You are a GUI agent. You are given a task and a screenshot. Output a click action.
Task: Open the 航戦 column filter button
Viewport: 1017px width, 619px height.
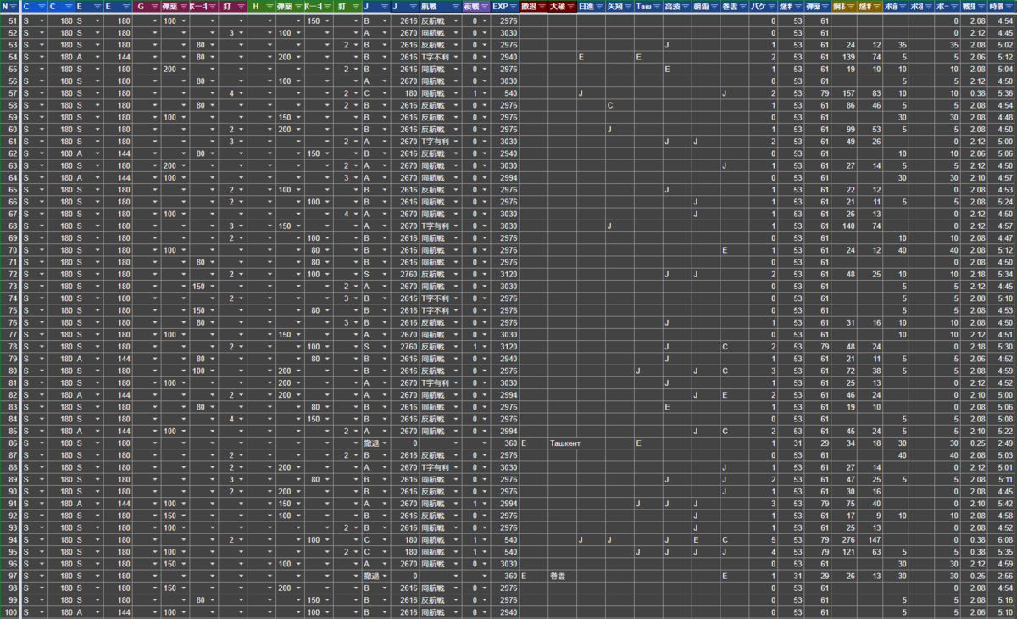click(456, 7)
